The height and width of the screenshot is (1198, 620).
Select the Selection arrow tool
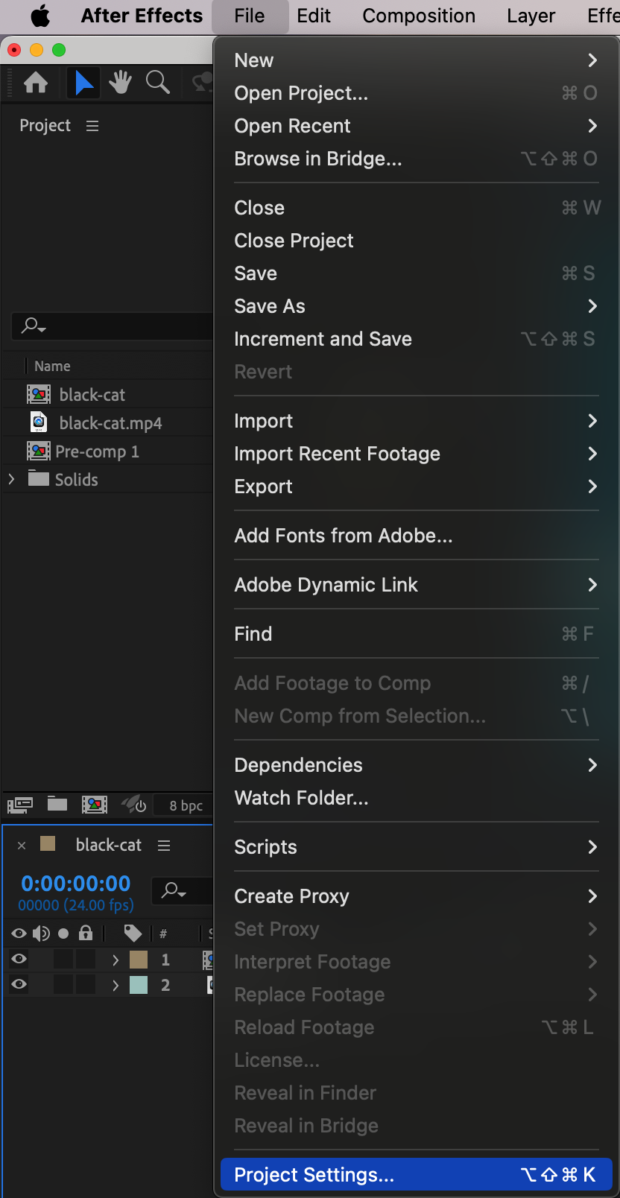click(84, 83)
